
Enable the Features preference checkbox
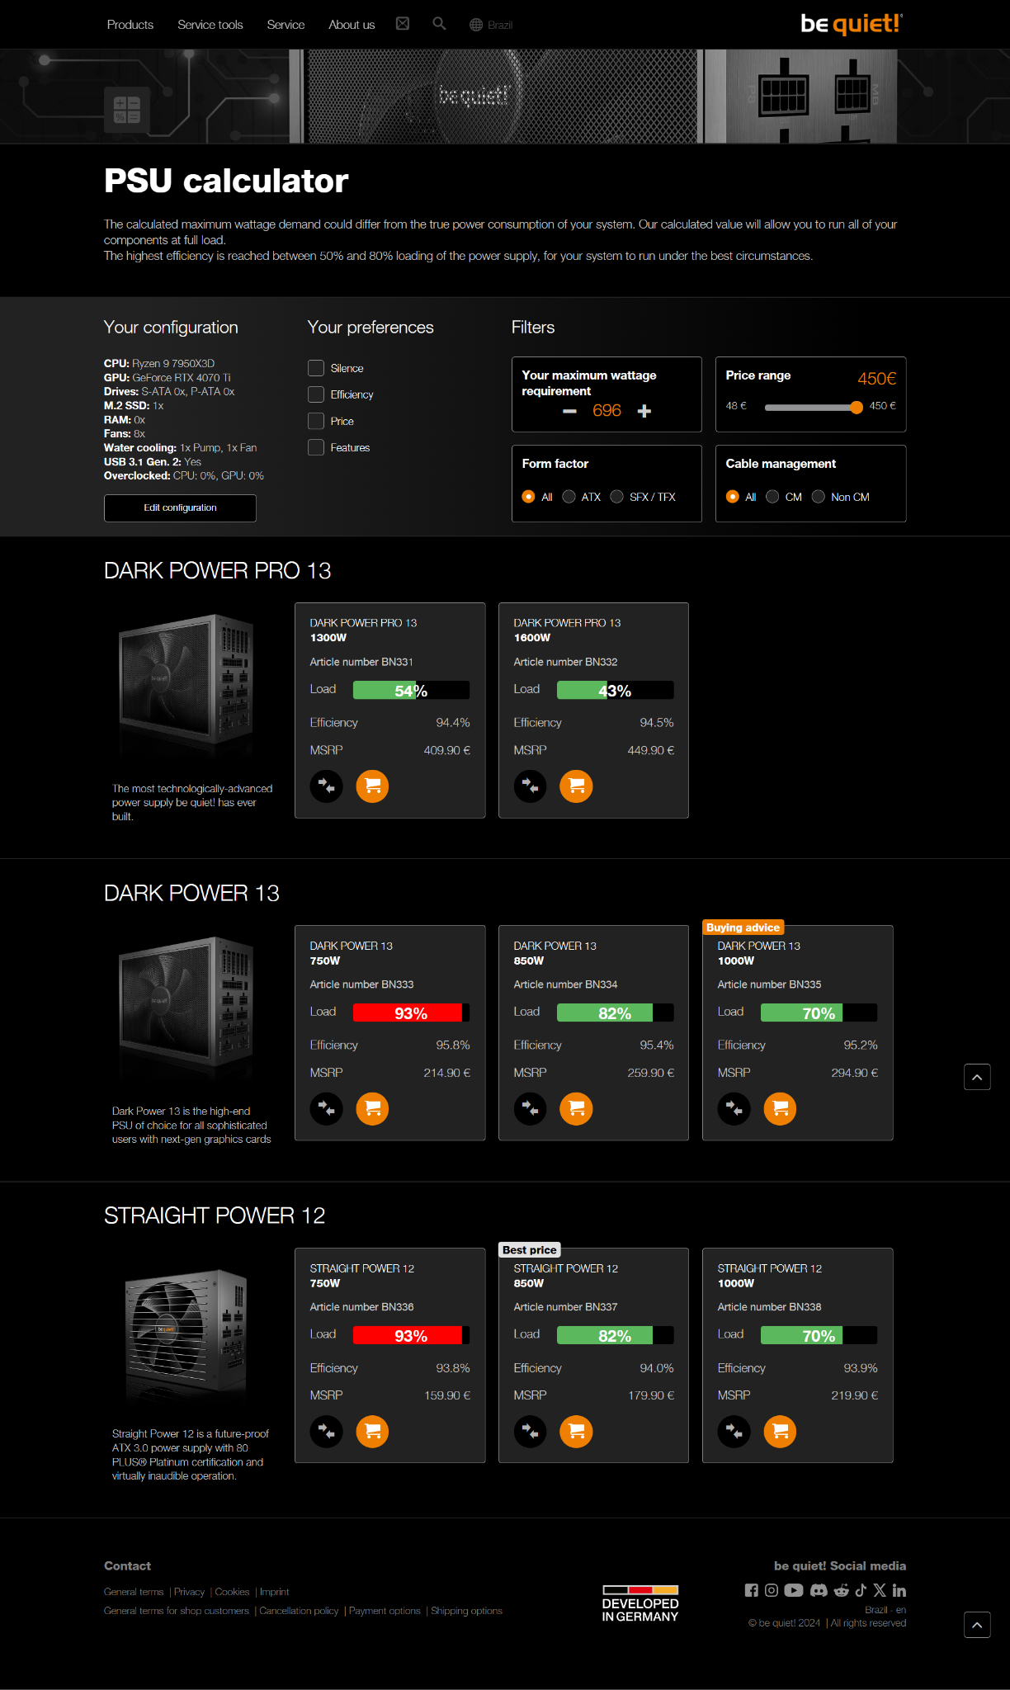pos(316,447)
